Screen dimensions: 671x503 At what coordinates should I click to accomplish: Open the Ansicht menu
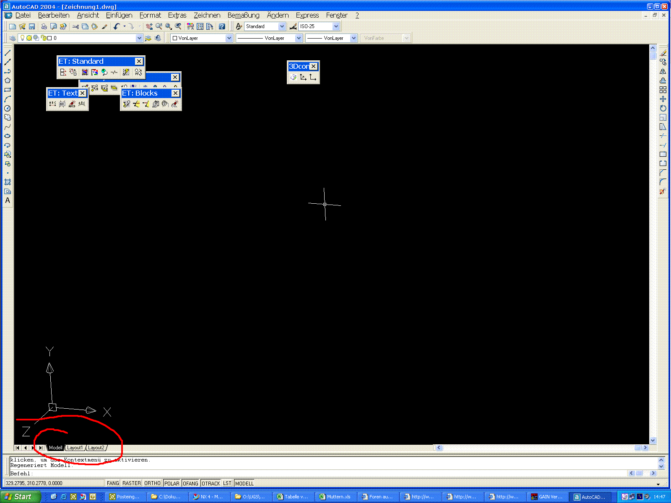coord(88,15)
